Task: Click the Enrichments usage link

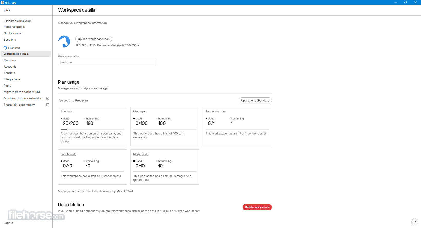Action: [x=69, y=154]
